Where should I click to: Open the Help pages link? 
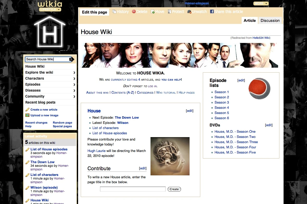tap(187, 93)
